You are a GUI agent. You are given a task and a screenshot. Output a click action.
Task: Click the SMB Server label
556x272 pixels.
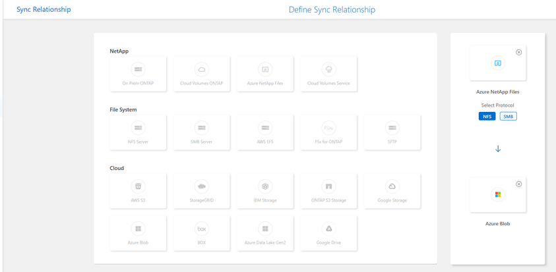pyautogui.click(x=202, y=142)
